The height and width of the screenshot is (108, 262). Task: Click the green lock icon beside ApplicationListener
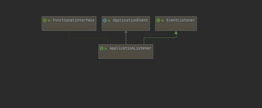pos(106,48)
